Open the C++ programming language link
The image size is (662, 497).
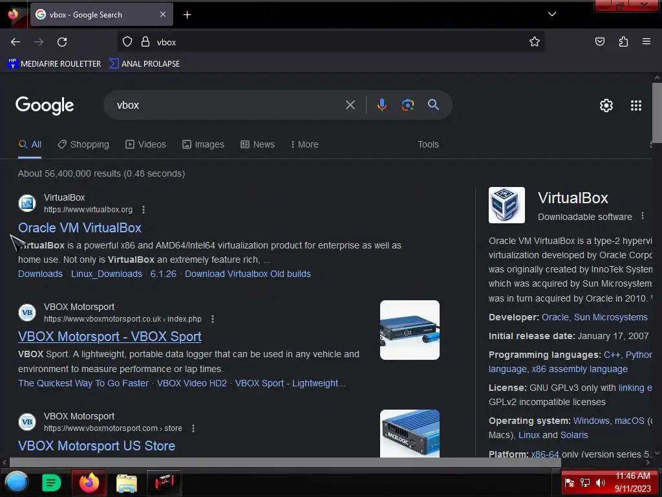pos(612,355)
